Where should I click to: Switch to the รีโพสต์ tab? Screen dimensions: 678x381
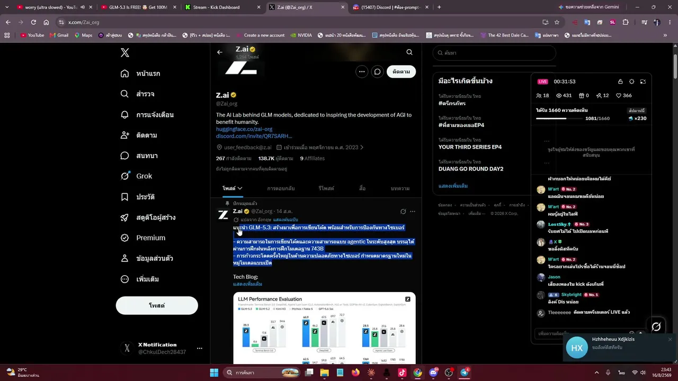tap(326, 188)
